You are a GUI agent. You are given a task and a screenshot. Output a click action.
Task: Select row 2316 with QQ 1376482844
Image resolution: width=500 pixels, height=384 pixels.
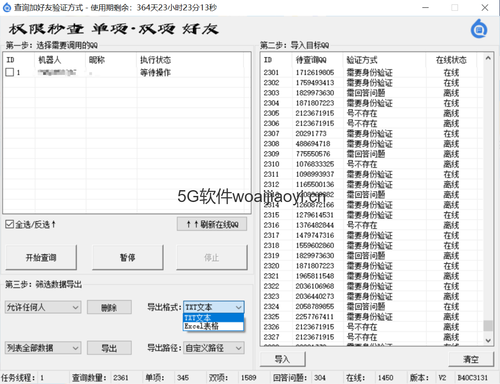point(372,225)
